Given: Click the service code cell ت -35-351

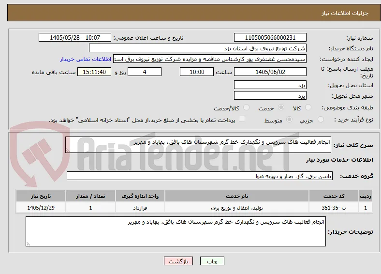Looking at the screenshot, I should tap(334, 208).
